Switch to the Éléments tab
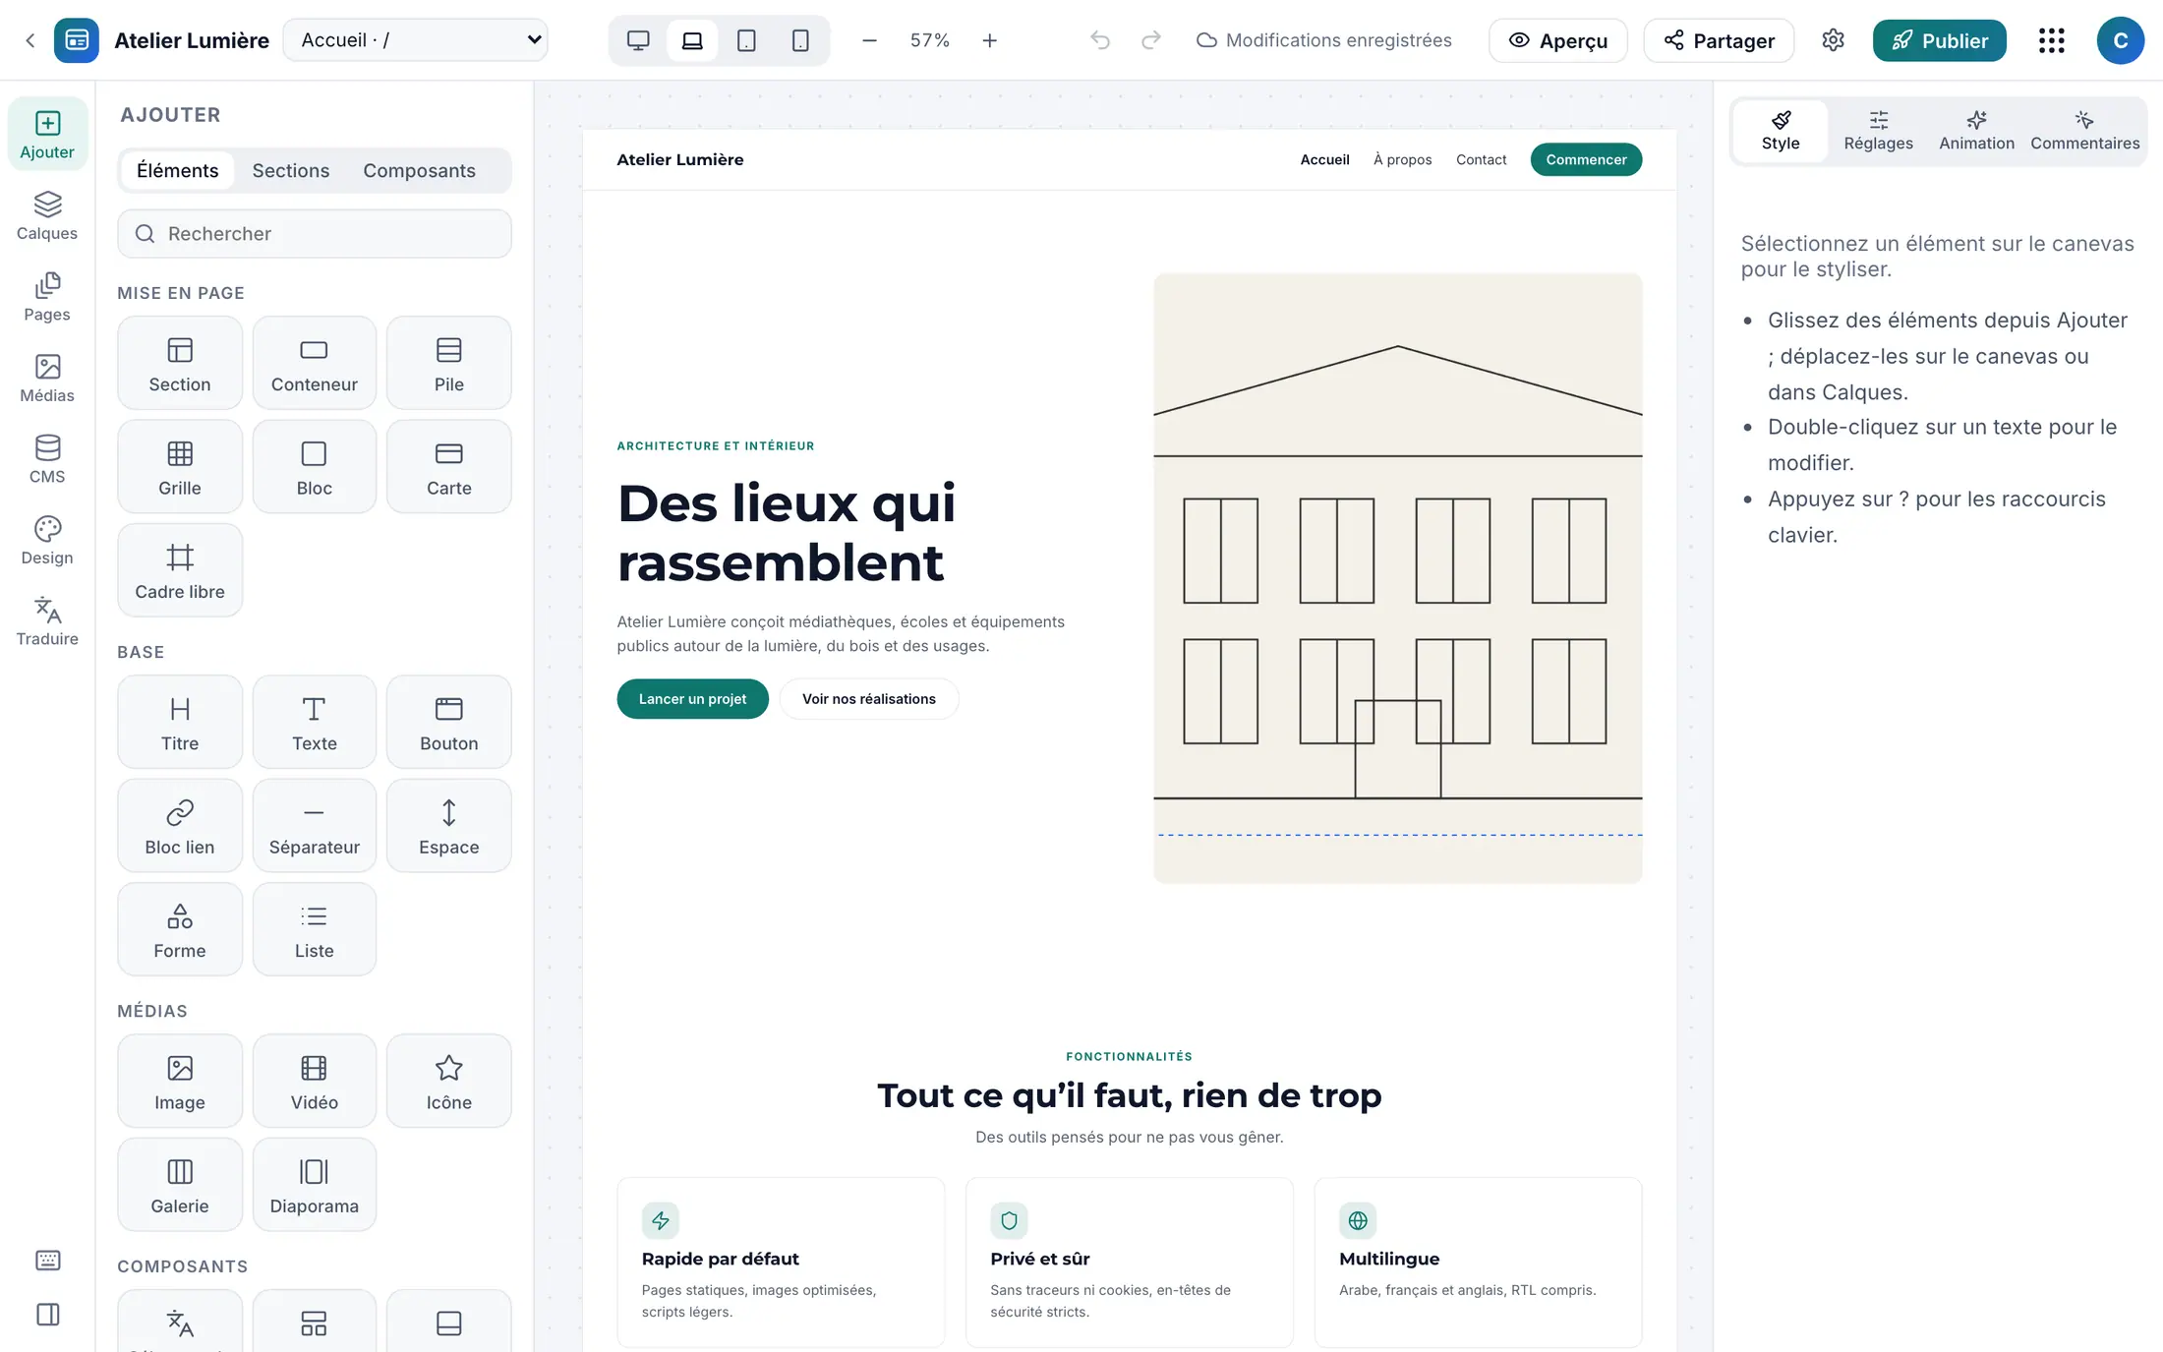This screenshot has width=2163, height=1352. pyautogui.click(x=177, y=170)
